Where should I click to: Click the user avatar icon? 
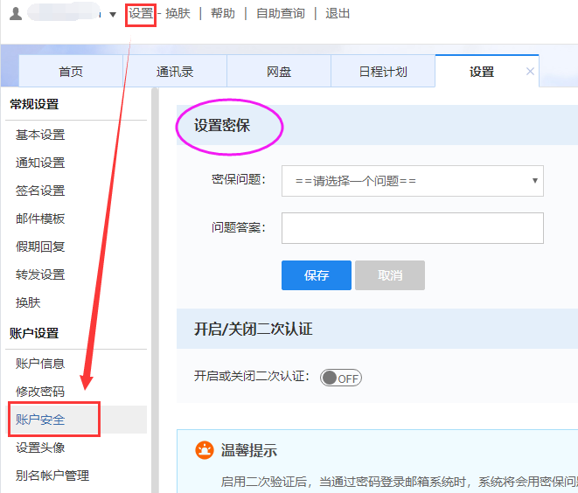tap(15, 13)
